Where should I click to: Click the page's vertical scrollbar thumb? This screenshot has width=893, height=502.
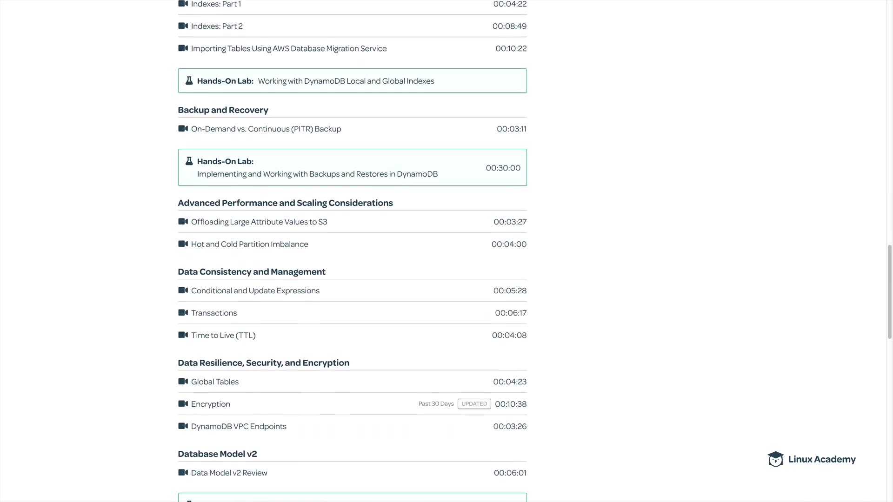[890, 292]
